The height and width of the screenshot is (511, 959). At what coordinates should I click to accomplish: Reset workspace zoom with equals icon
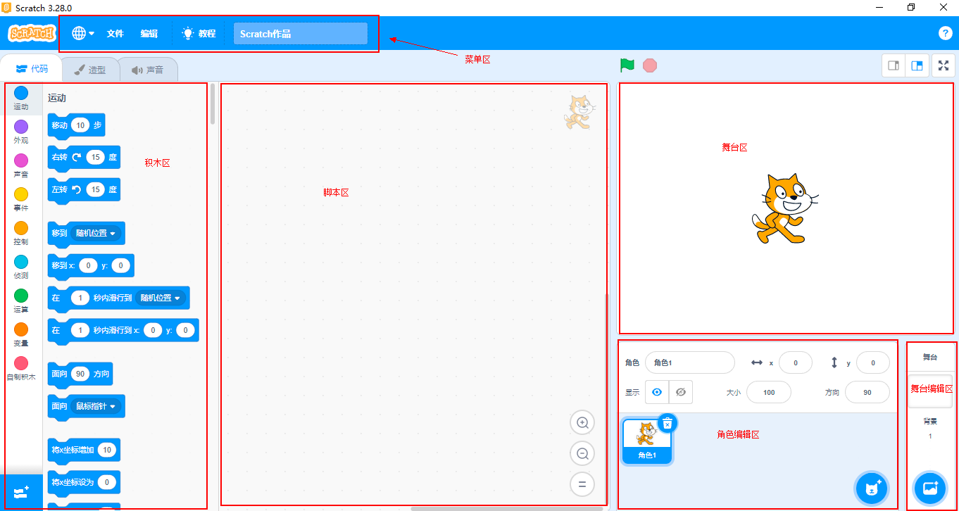(x=582, y=484)
